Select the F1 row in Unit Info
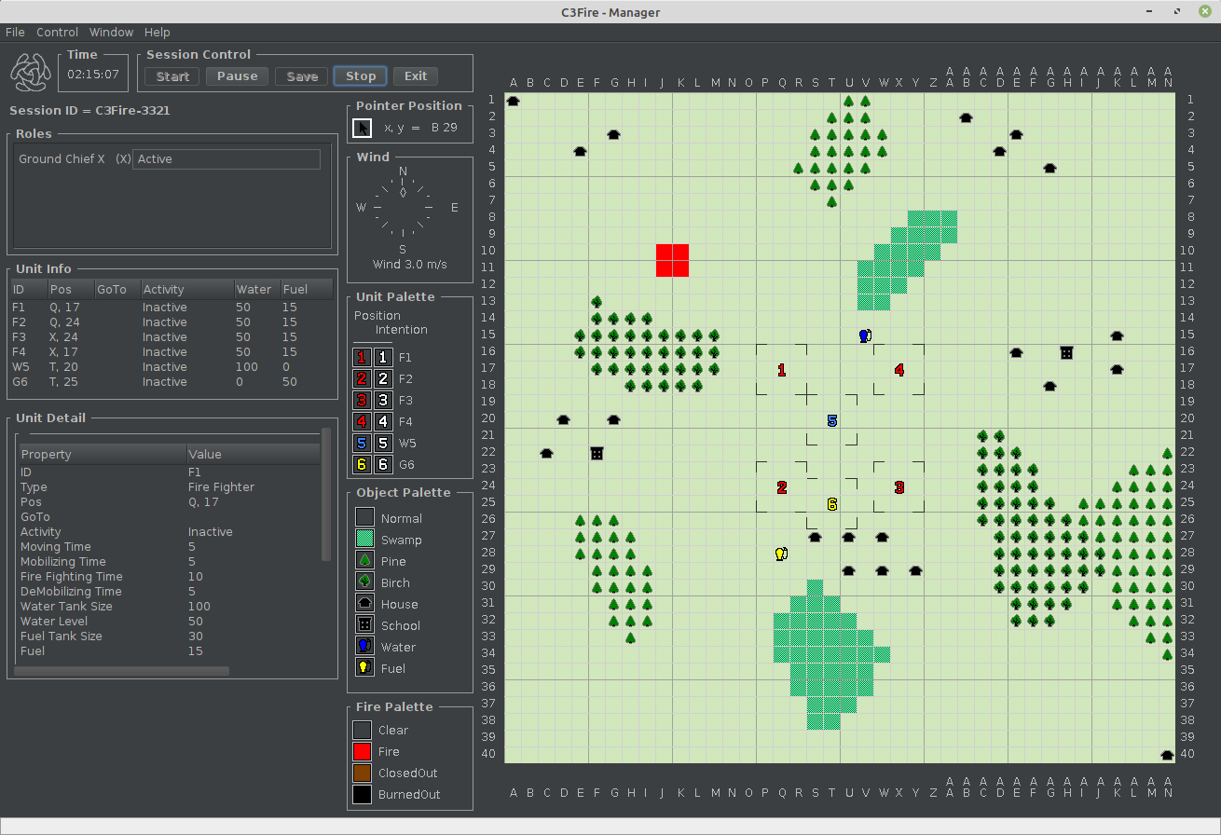The image size is (1221, 835). pos(171,308)
